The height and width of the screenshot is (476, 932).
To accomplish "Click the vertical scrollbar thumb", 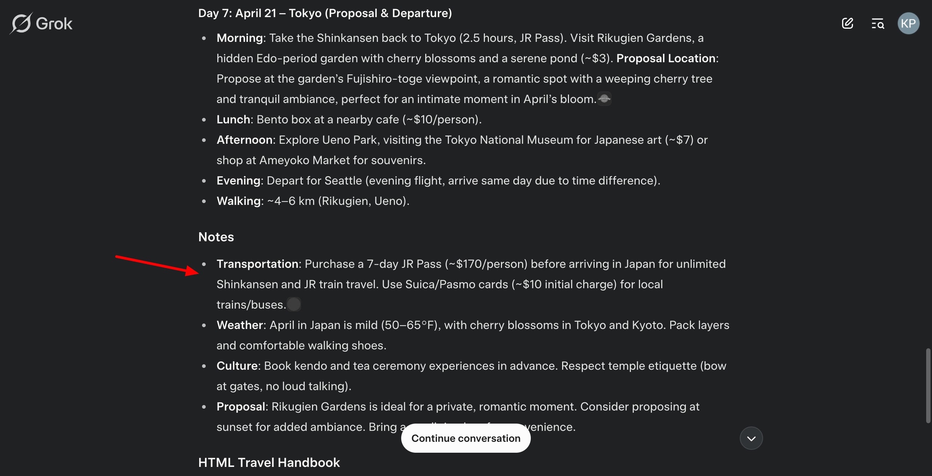I will click(x=928, y=386).
